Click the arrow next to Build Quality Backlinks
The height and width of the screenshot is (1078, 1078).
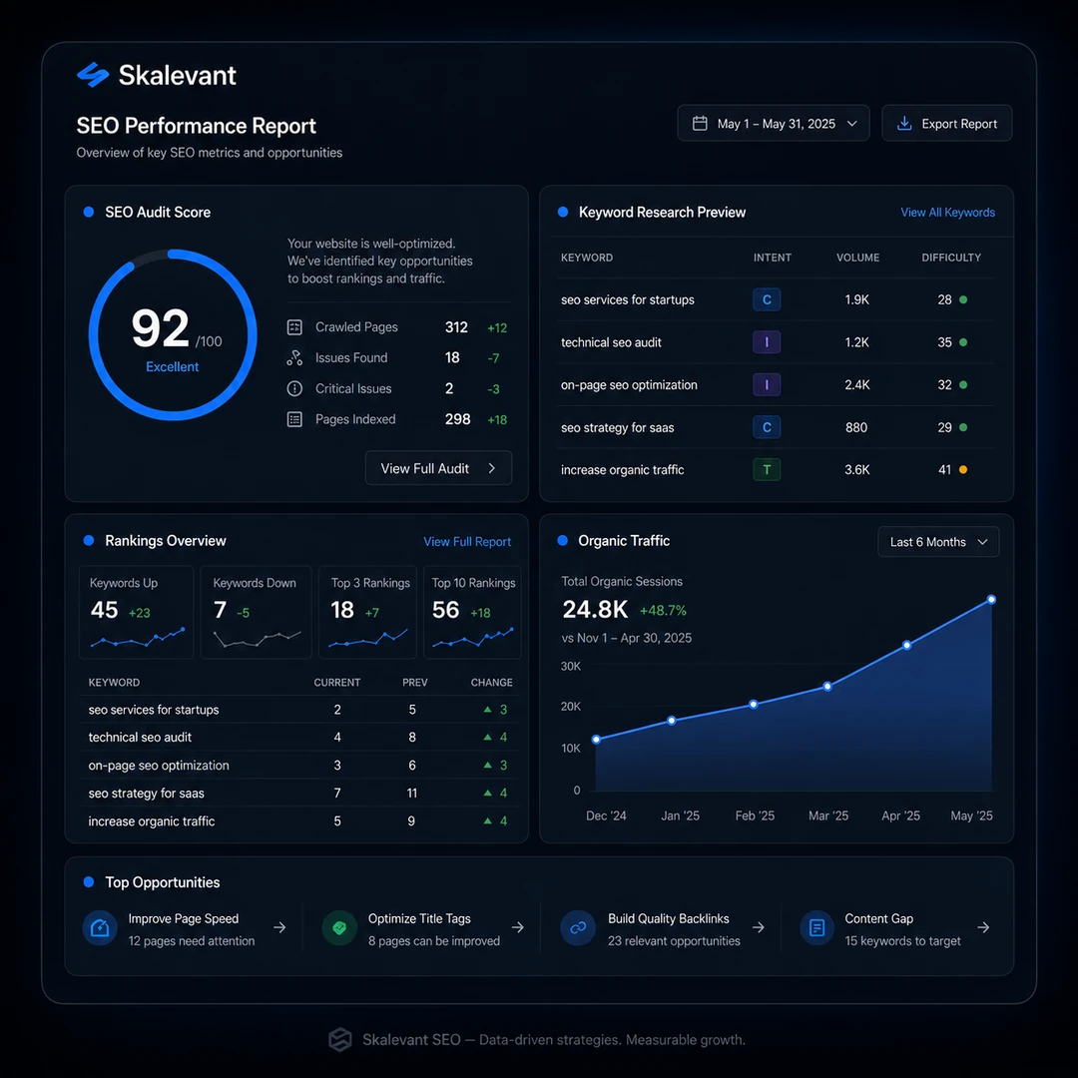[x=759, y=927]
